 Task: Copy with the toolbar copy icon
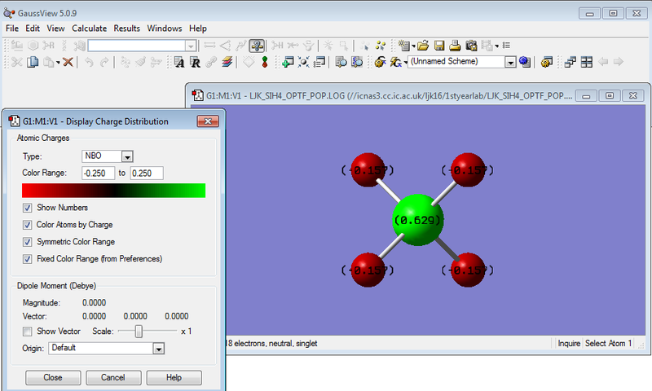33,63
